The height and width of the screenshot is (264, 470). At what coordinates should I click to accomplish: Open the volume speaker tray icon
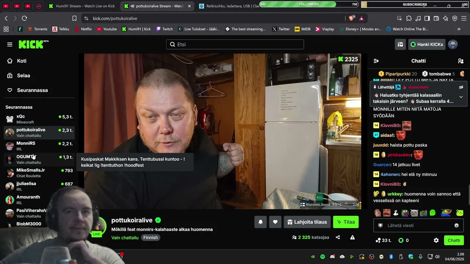point(437,257)
